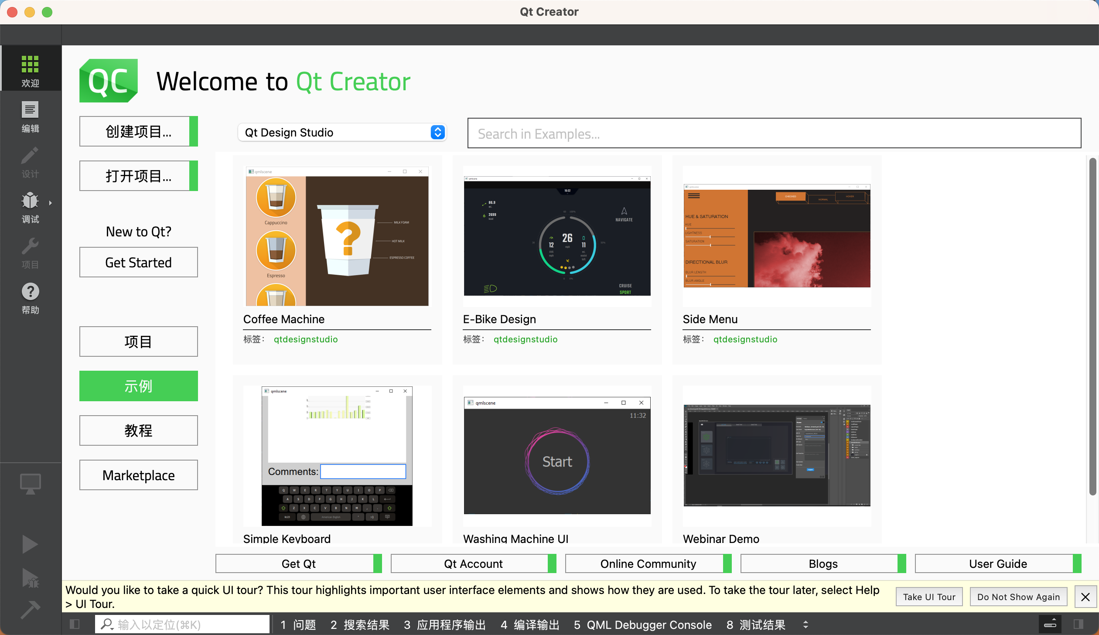Open the Washing Machine UI example thumbnail
Image resolution: width=1099 pixels, height=635 pixels.
tap(557, 456)
